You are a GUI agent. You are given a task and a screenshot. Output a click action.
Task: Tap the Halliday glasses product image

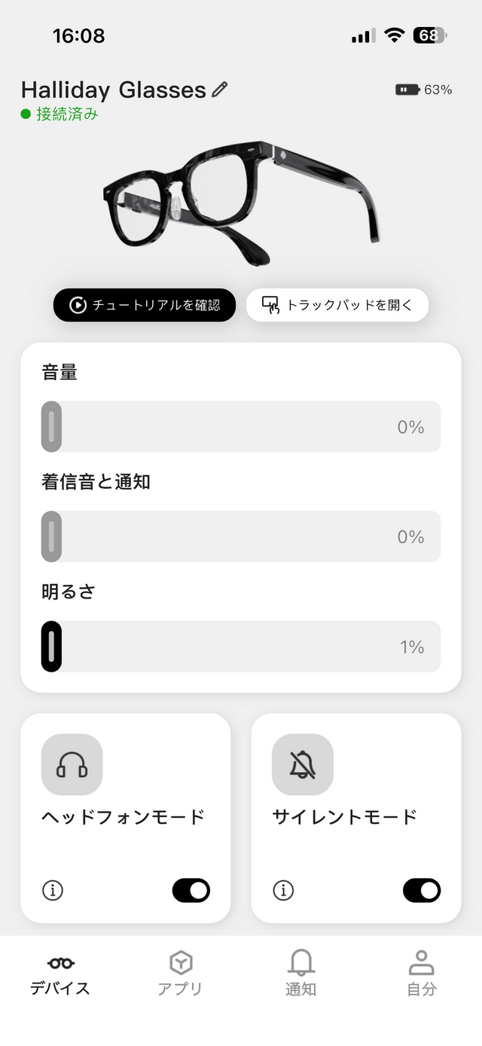241,200
